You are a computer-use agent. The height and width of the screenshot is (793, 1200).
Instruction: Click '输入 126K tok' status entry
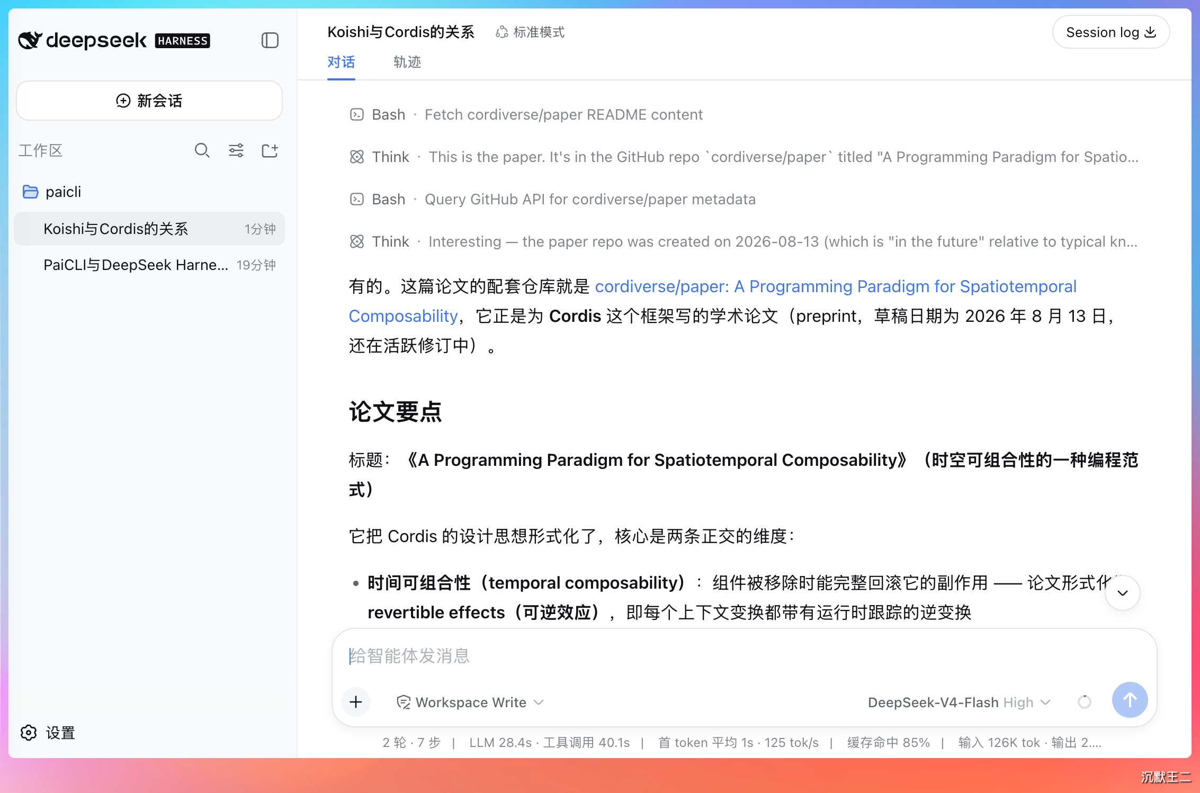(x=999, y=743)
